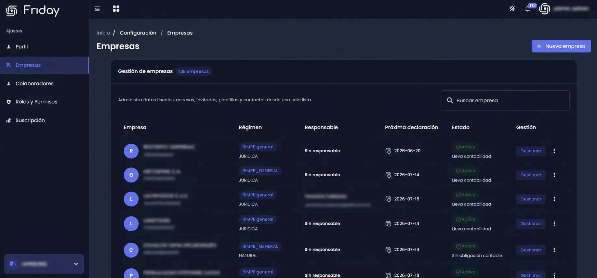Screen dimensions: 597x278
Task: Expand the company selector dropdown in the sidebar
Action: (x=44, y=264)
